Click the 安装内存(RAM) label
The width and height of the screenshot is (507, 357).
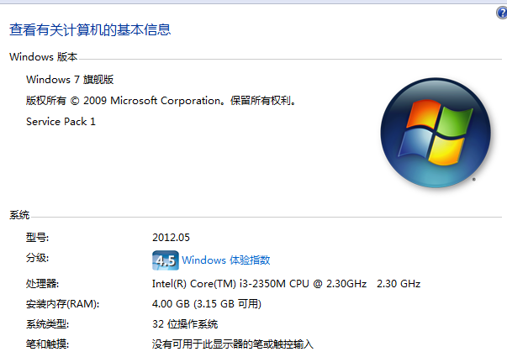click(x=62, y=304)
